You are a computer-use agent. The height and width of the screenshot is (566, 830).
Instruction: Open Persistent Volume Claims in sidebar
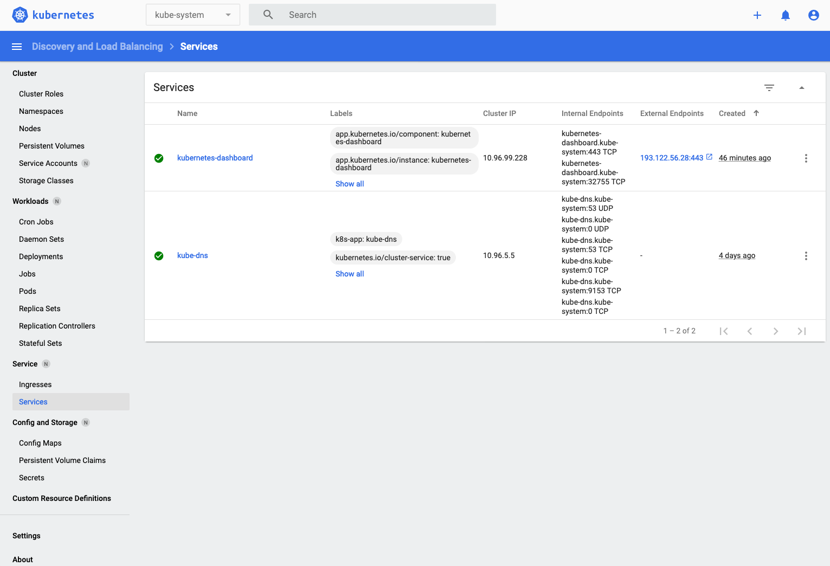pos(62,460)
